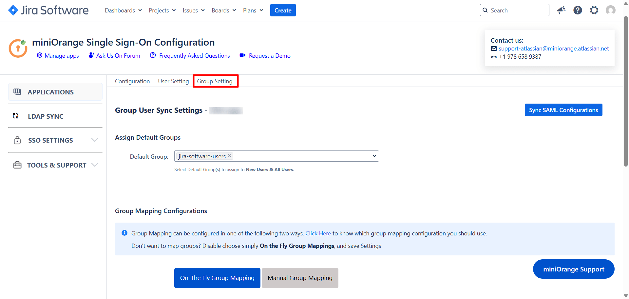Viewport: 629px width, 299px height.
Task: Switch to the User Setting tab
Action: tap(173, 81)
